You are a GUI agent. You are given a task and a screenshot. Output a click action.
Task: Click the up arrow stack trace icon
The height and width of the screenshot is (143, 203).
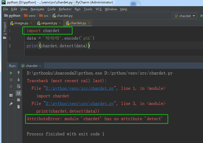coord(19,73)
